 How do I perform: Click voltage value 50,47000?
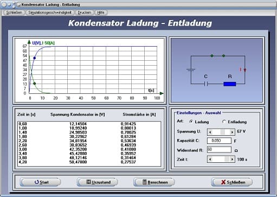click(78, 162)
